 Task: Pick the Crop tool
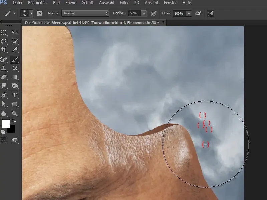click(x=4, y=50)
